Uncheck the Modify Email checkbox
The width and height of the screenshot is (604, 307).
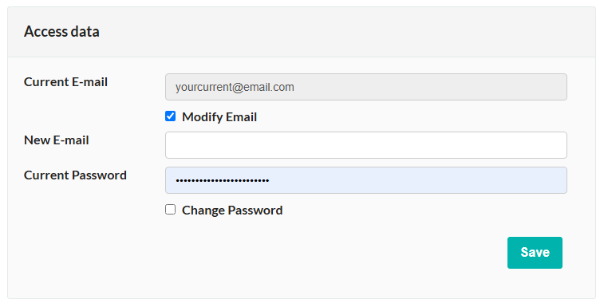click(x=170, y=116)
